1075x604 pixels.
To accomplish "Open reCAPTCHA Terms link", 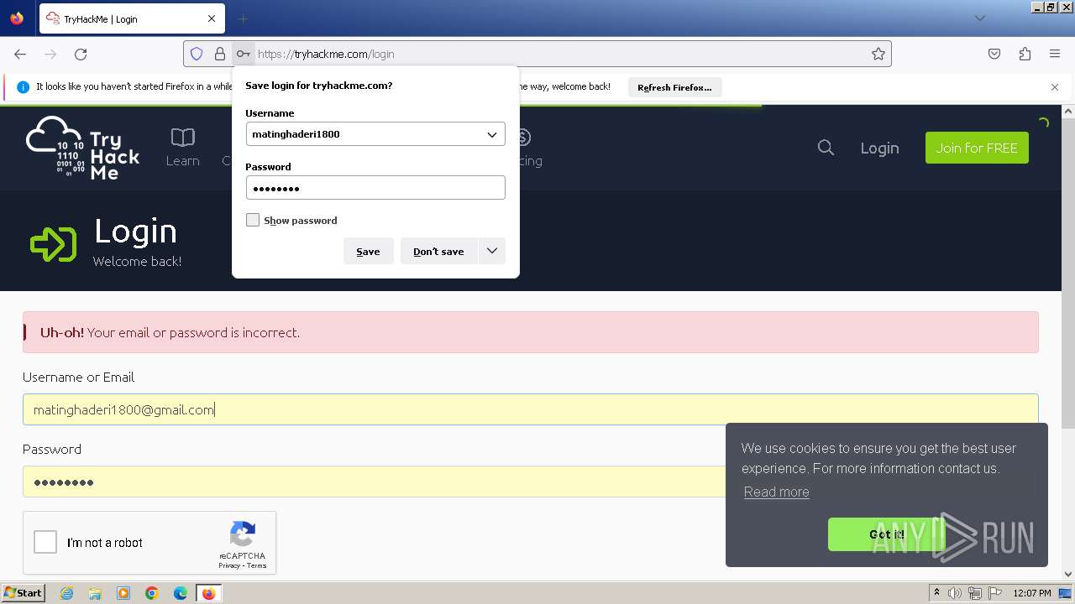I will (257, 565).
